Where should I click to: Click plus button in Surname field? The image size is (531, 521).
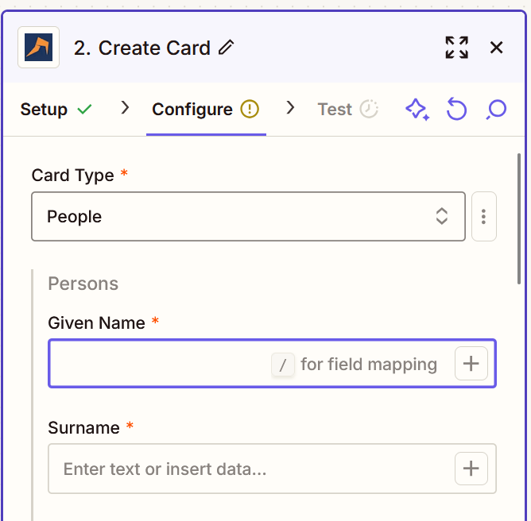pos(471,469)
